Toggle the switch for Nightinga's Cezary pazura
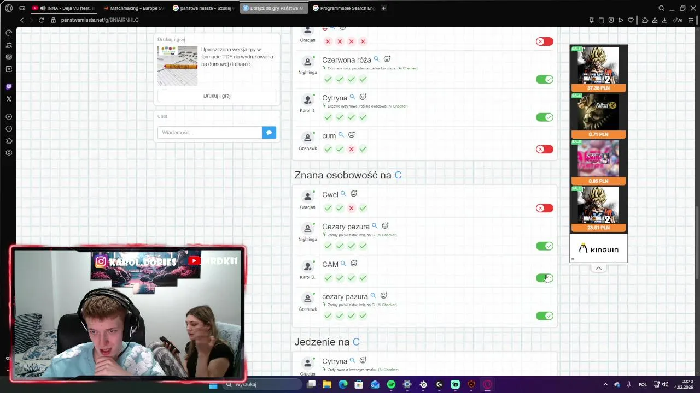This screenshot has width=700, height=393. pos(545,246)
